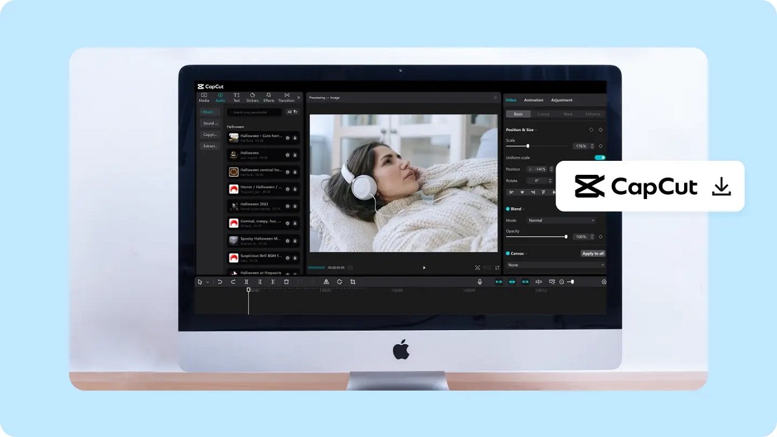The width and height of the screenshot is (777, 437).
Task: Toggle Uniform scale on
Action: [x=600, y=157]
